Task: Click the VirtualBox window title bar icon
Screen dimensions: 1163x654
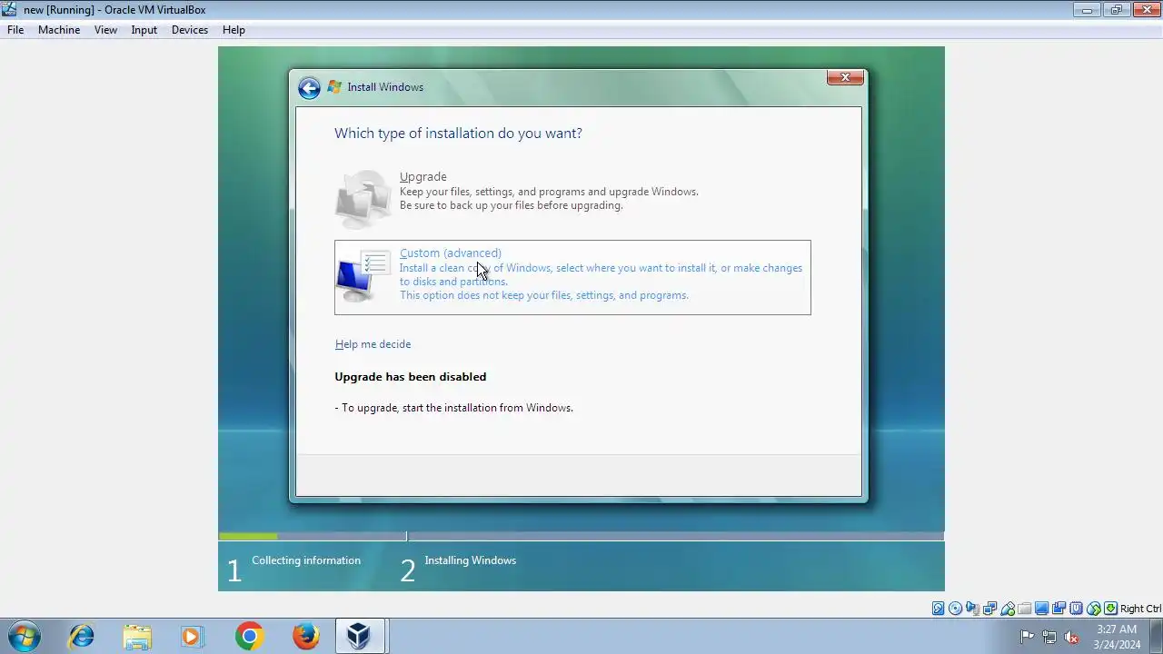Action: point(9,10)
